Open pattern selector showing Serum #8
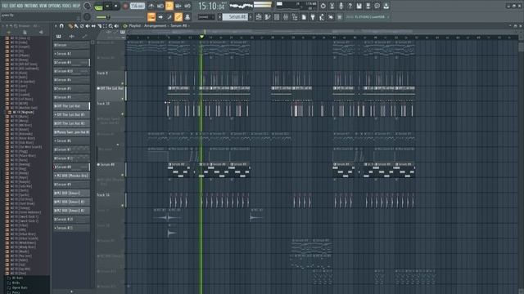This screenshot has height=294, width=524. pos(235,17)
